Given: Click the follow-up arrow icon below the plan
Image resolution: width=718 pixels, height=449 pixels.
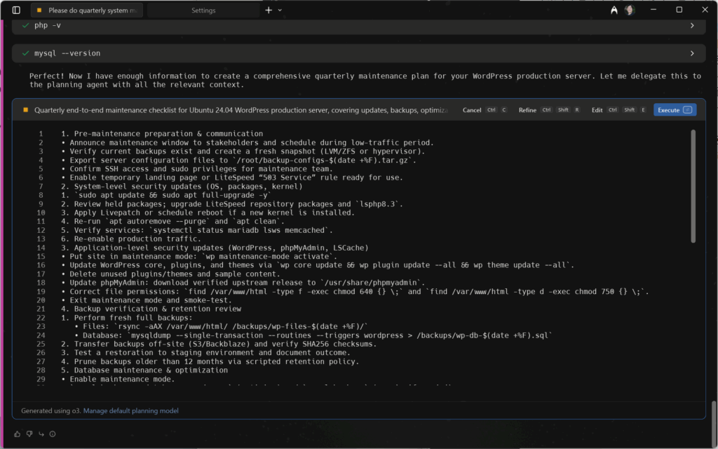Looking at the screenshot, I should (41, 434).
